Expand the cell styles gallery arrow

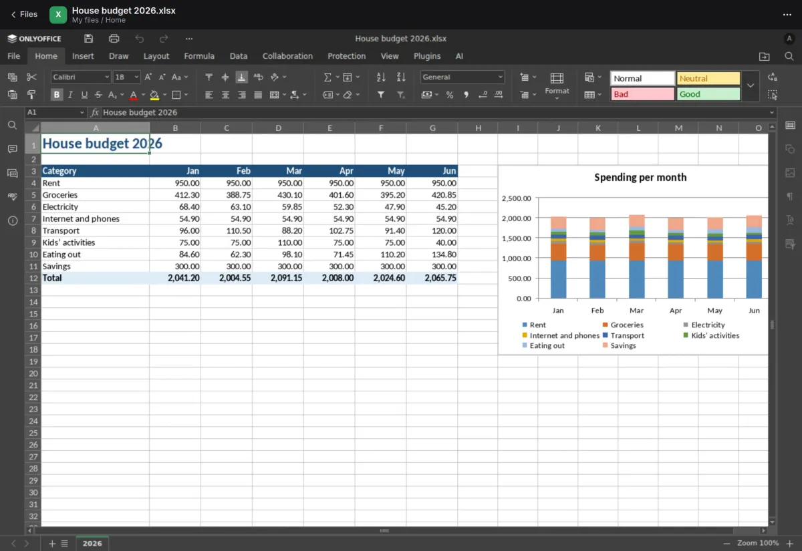(x=751, y=86)
